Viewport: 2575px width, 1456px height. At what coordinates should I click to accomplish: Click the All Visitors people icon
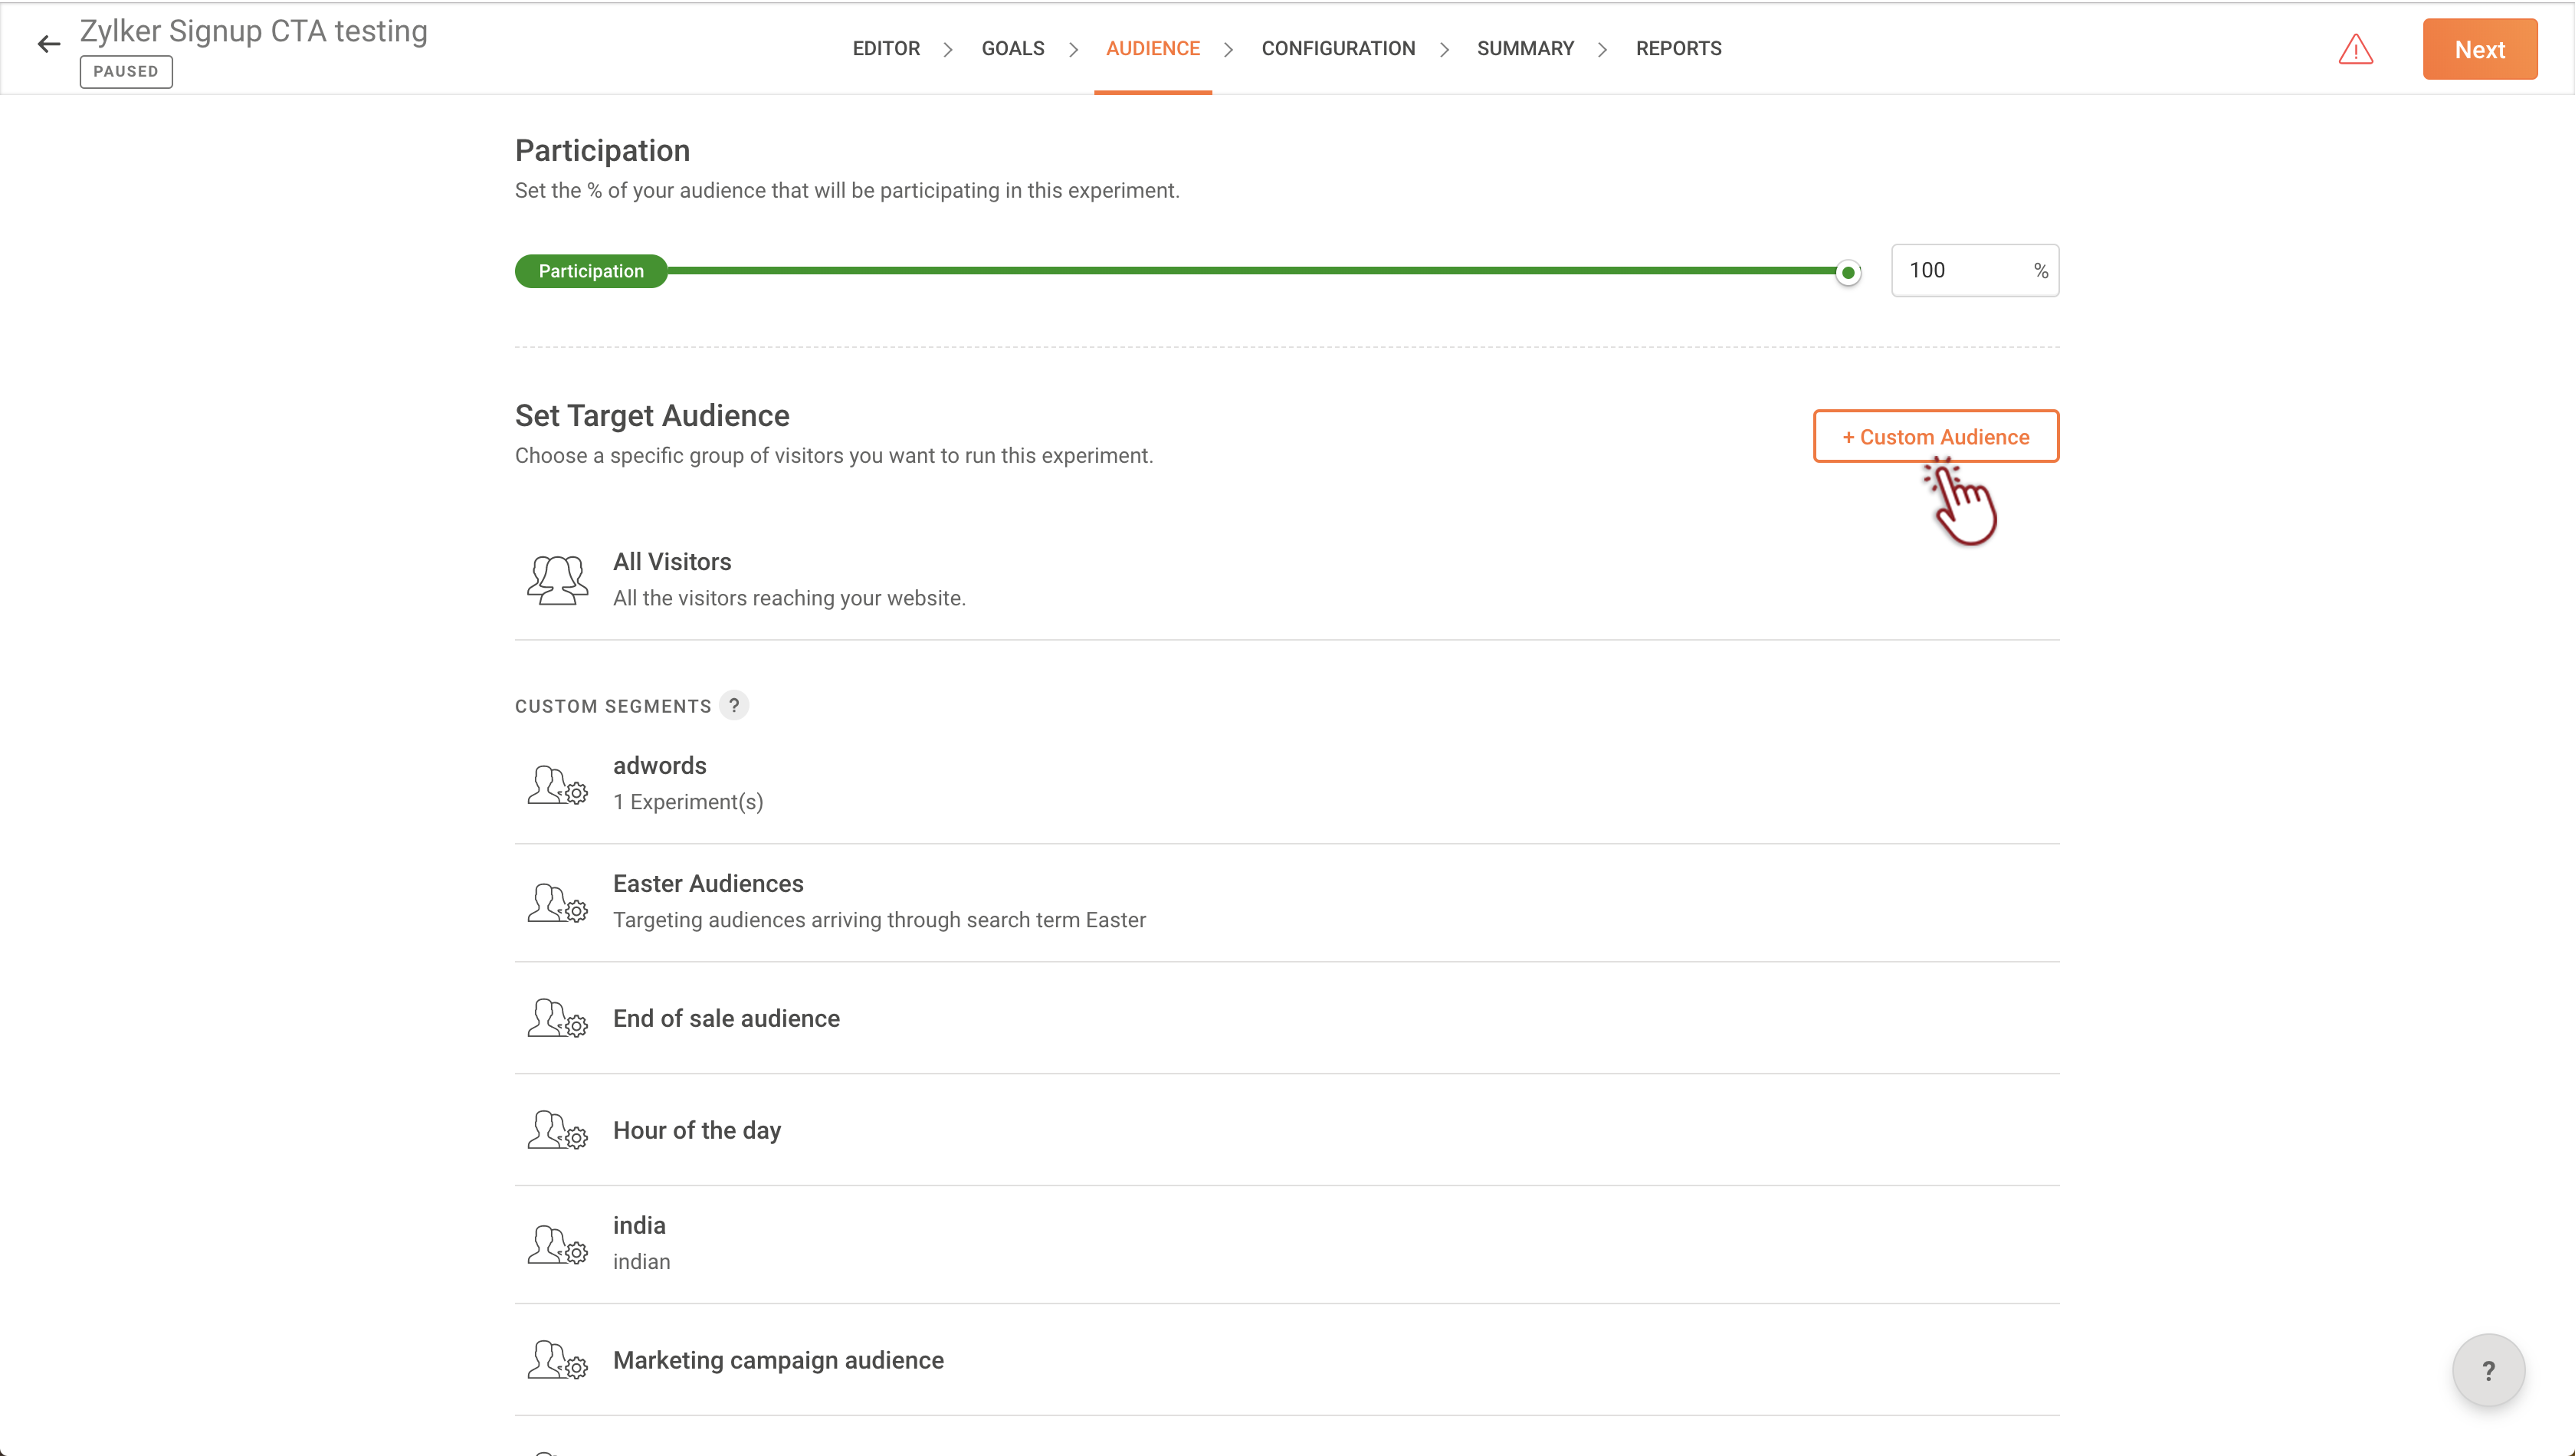click(557, 580)
